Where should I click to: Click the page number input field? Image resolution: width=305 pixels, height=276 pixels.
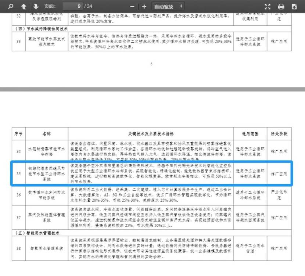(72, 6)
